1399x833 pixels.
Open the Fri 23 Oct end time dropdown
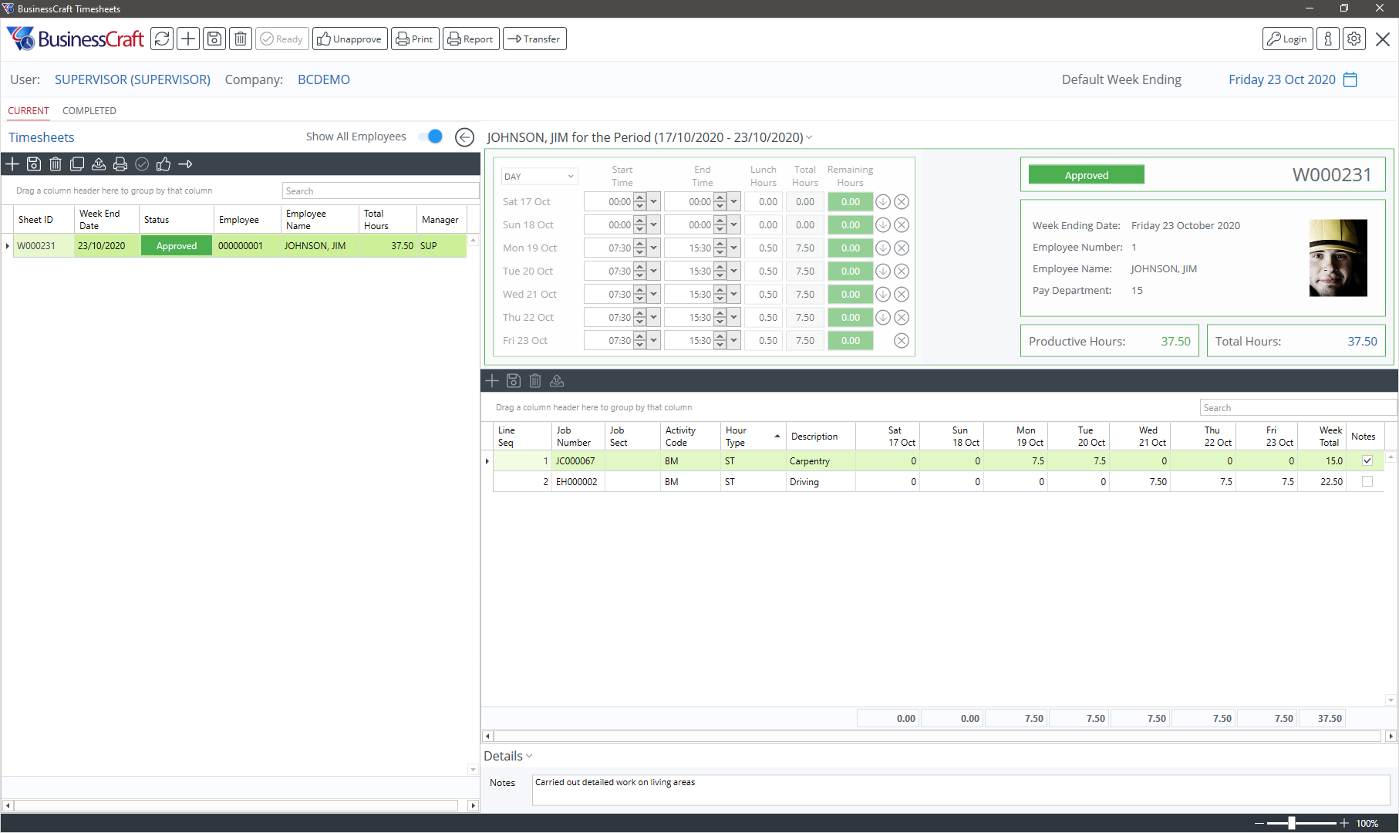click(734, 341)
